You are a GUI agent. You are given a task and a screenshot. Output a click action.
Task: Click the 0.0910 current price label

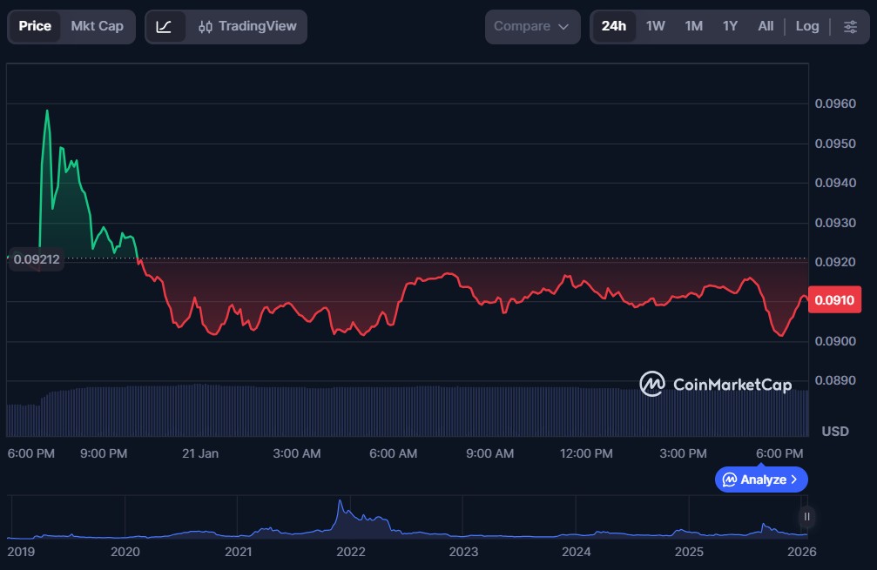[x=834, y=300]
